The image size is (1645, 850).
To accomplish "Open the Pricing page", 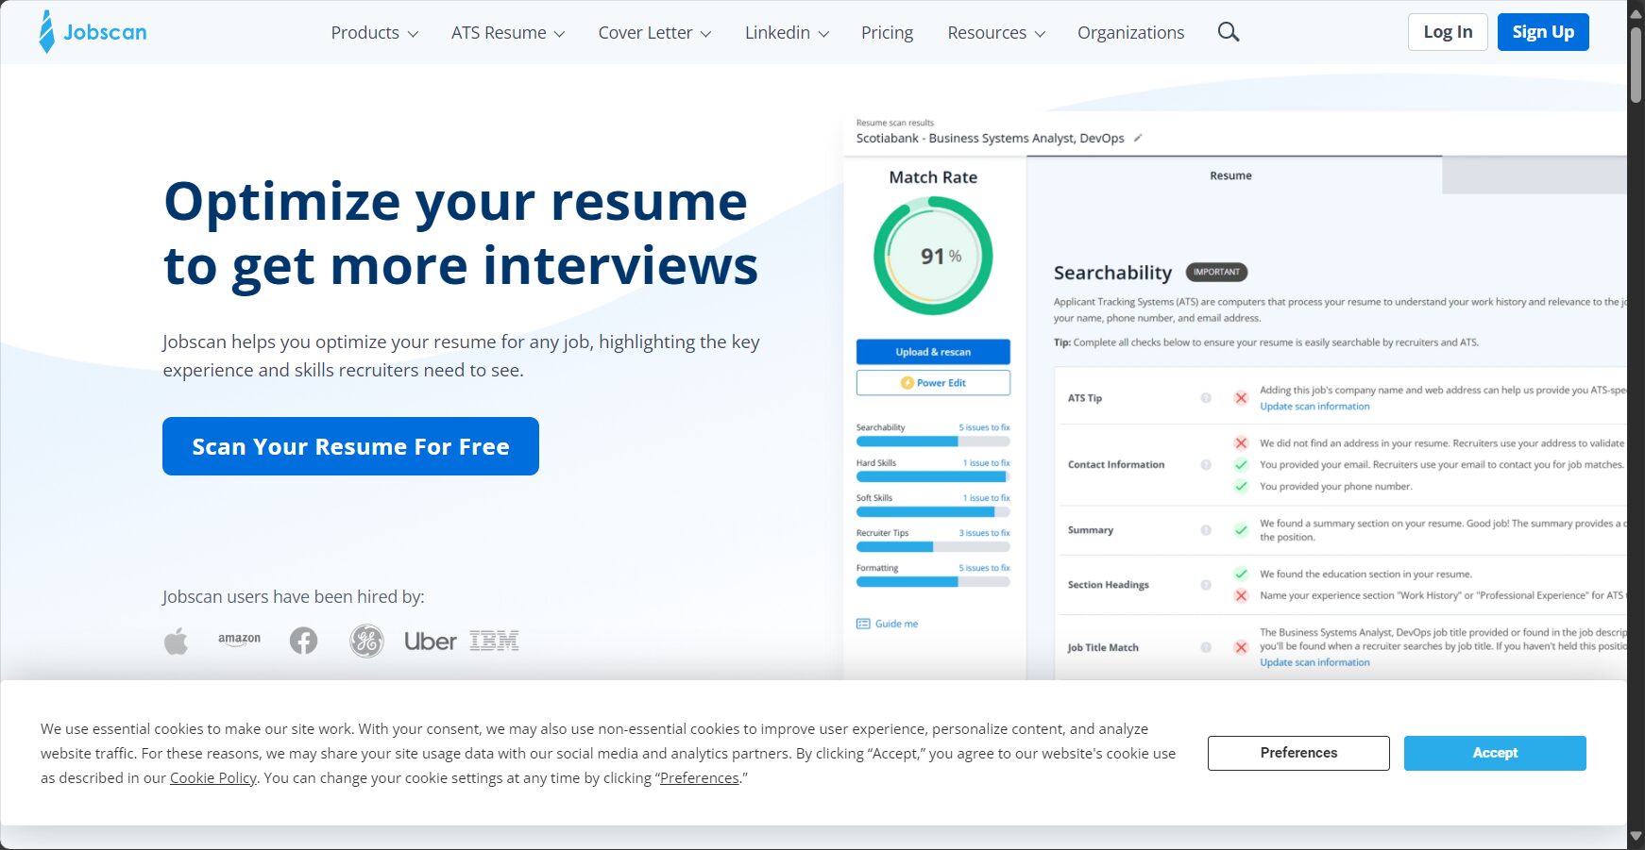I will click(x=887, y=32).
